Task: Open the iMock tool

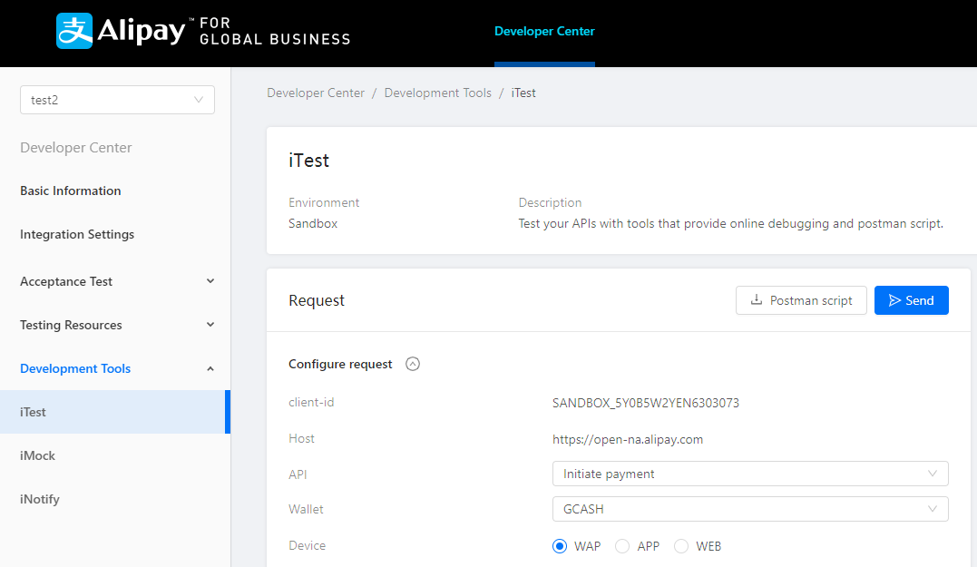Action: pyautogui.click(x=38, y=455)
